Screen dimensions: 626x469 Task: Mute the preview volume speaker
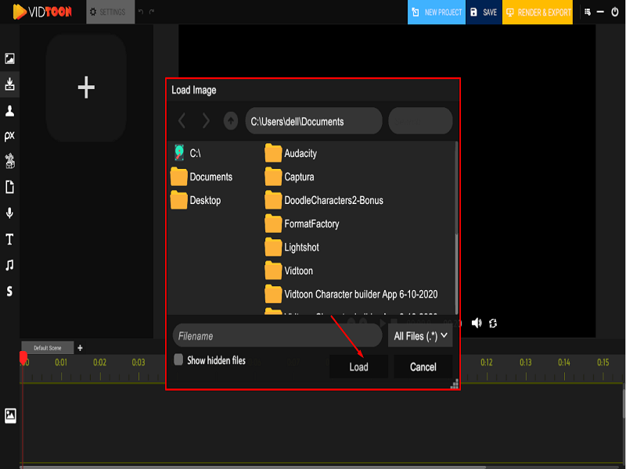coord(477,323)
